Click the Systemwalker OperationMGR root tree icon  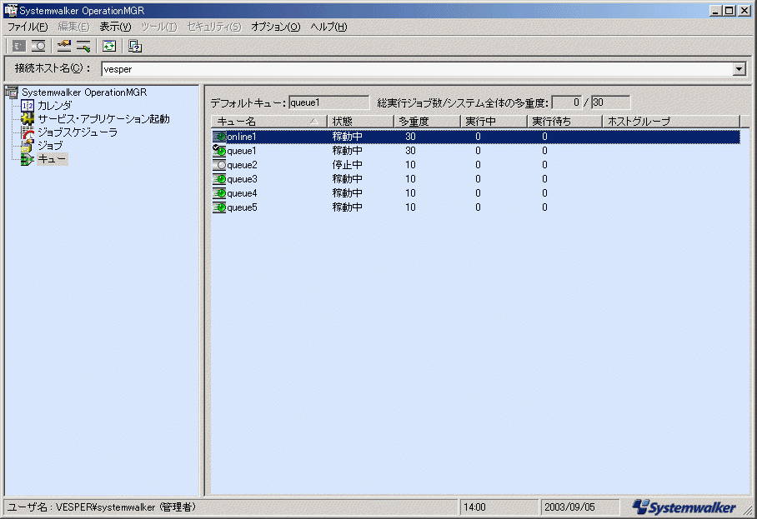coord(12,92)
